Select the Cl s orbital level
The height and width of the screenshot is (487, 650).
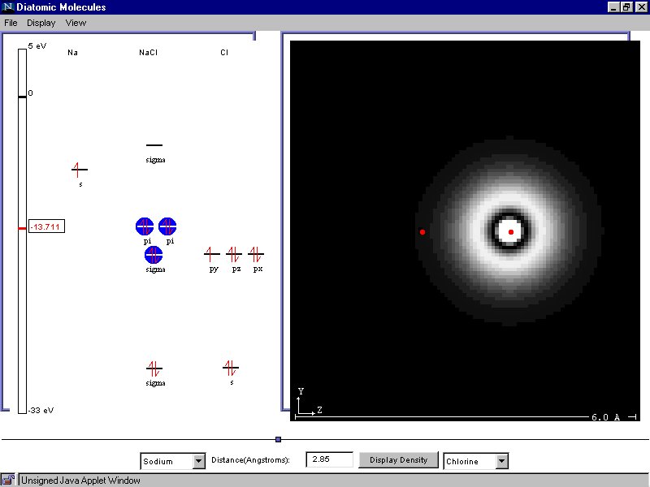click(x=231, y=368)
